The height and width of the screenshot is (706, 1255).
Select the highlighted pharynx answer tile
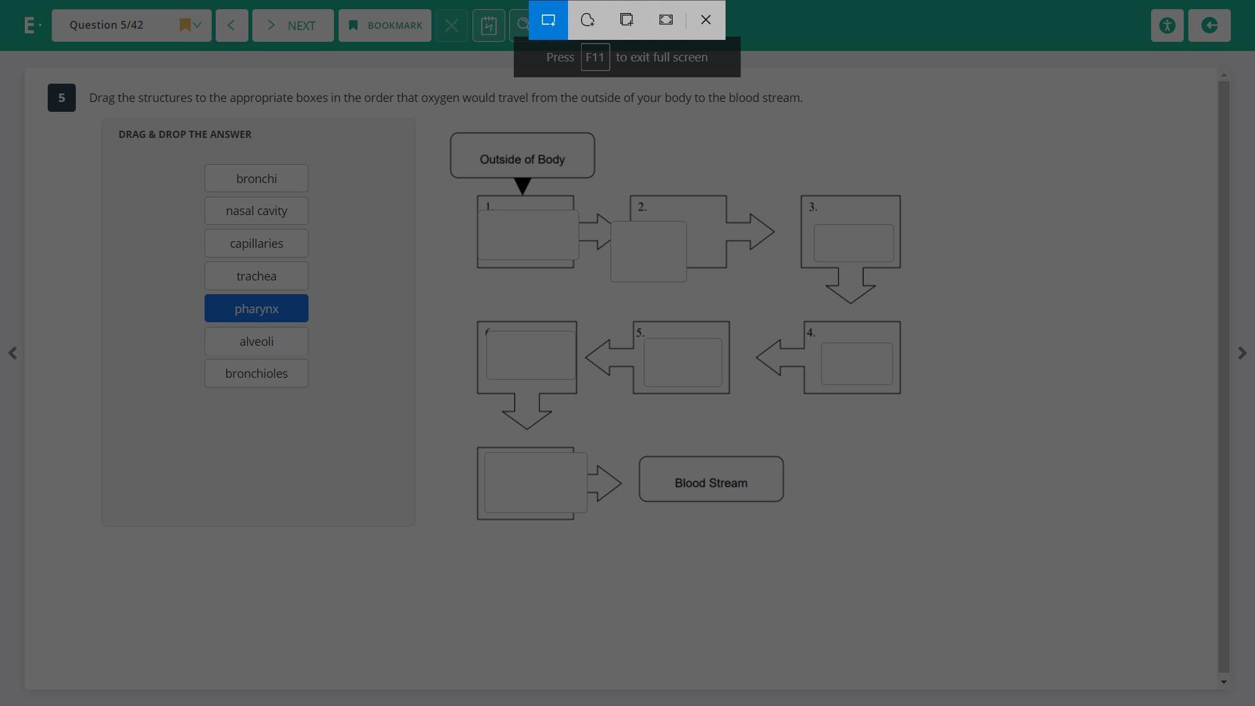256,309
